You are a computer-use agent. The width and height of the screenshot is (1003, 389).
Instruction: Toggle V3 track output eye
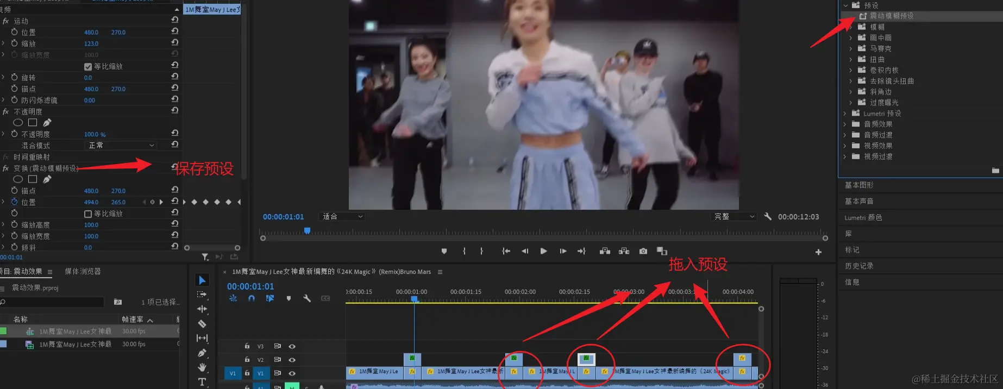click(x=292, y=346)
